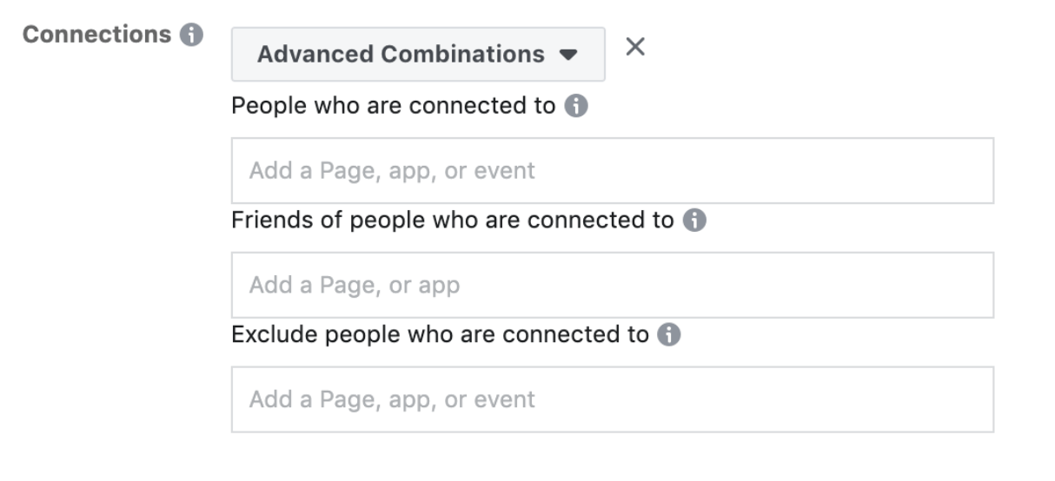Expand the Connections type selector button
Screen dimensions: 1055x481
tap(418, 54)
